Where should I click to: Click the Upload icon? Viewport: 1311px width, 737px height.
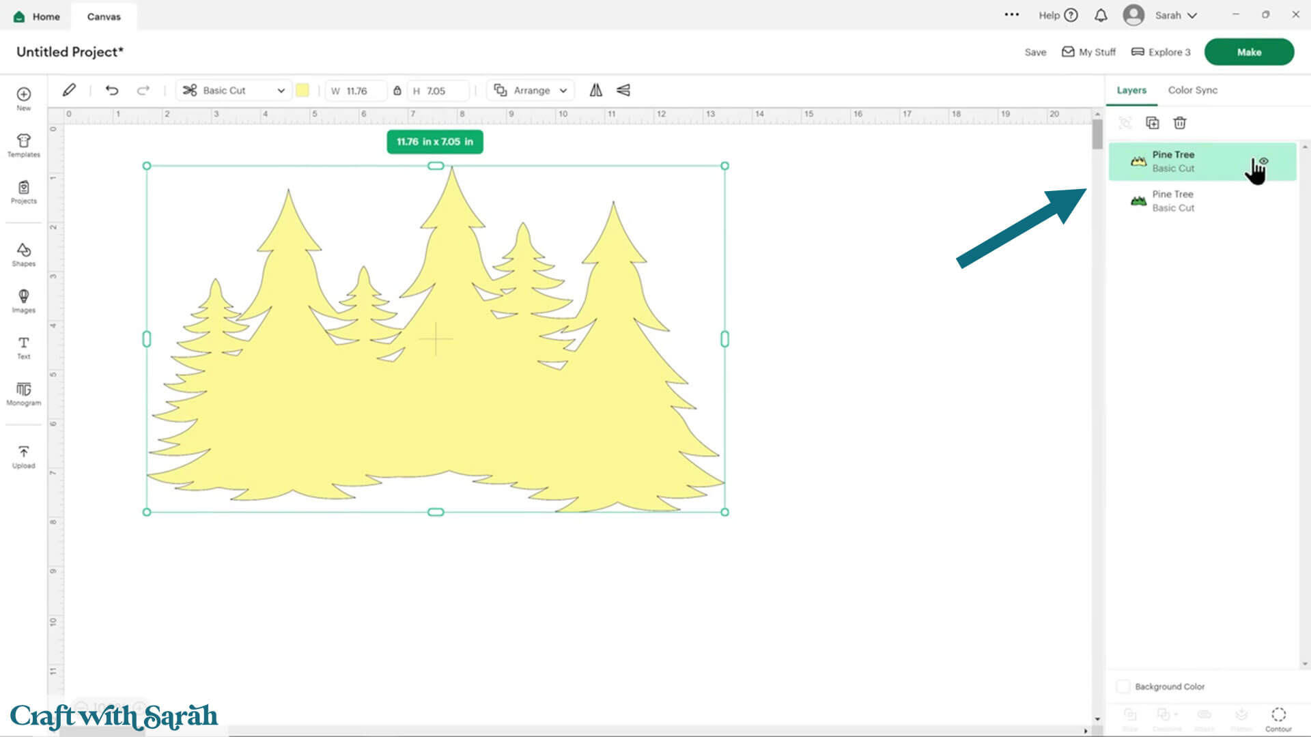tap(23, 456)
